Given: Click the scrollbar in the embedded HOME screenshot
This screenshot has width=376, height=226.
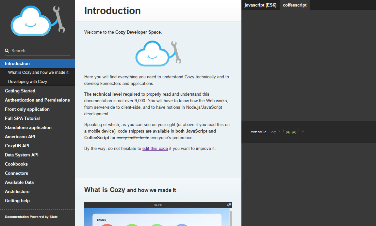Looking at the screenshot, I should coord(231,217).
